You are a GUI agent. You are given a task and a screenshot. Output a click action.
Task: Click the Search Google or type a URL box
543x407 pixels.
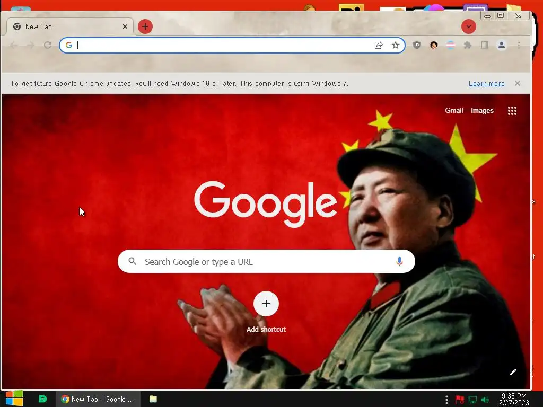266,262
